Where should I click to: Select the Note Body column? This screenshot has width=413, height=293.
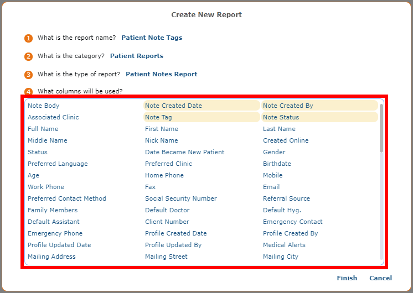coord(44,106)
